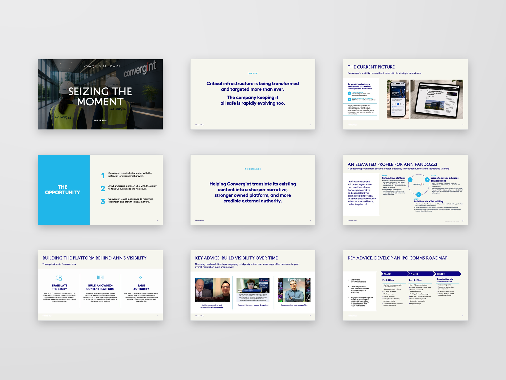The image size is (506, 380).
Task: Click the Helping Convergint translate its existing content statement
Action: coord(253,192)
